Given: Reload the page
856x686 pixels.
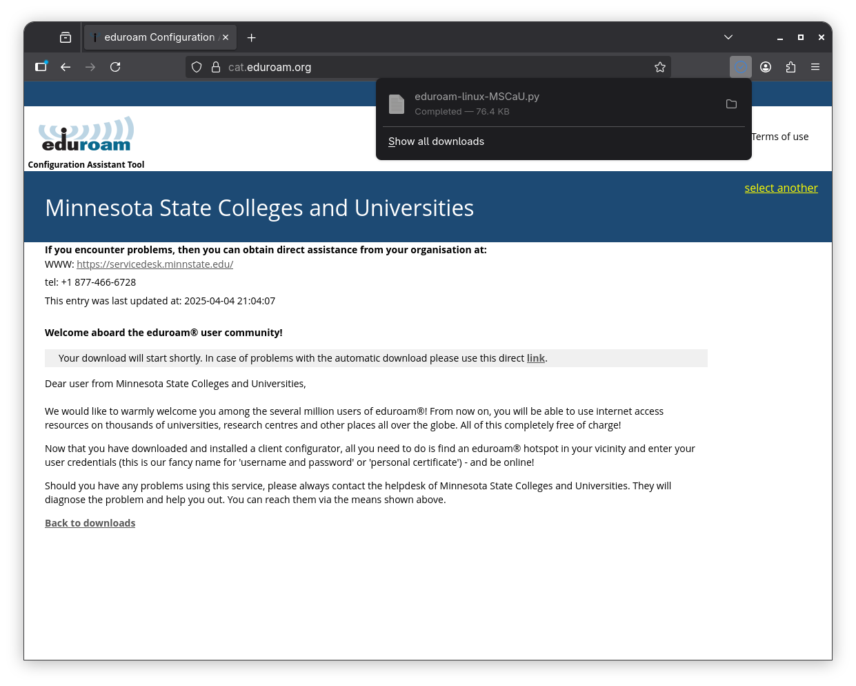Looking at the screenshot, I should pos(115,67).
